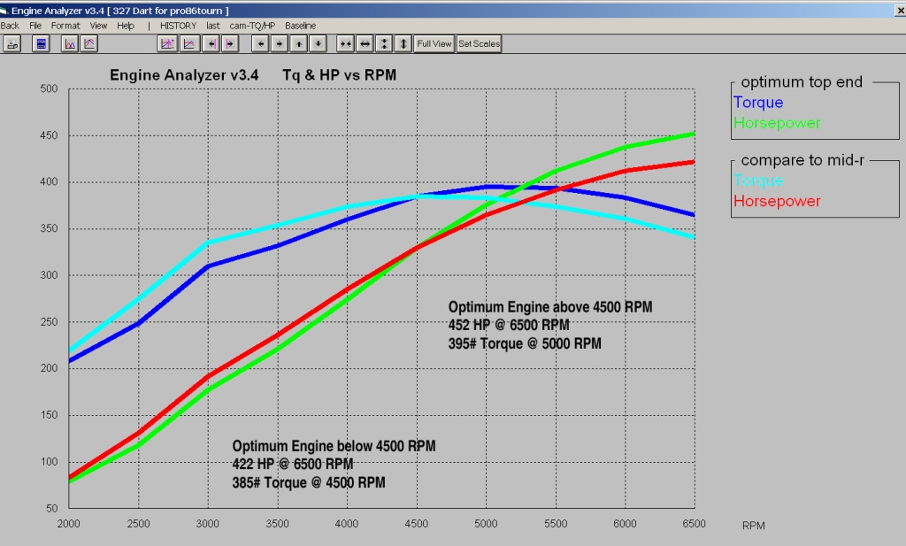
Task: Open the View menu
Action: pos(98,26)
